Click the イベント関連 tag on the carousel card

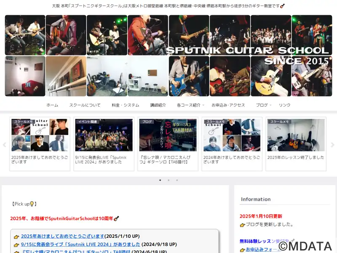(88, 121)
